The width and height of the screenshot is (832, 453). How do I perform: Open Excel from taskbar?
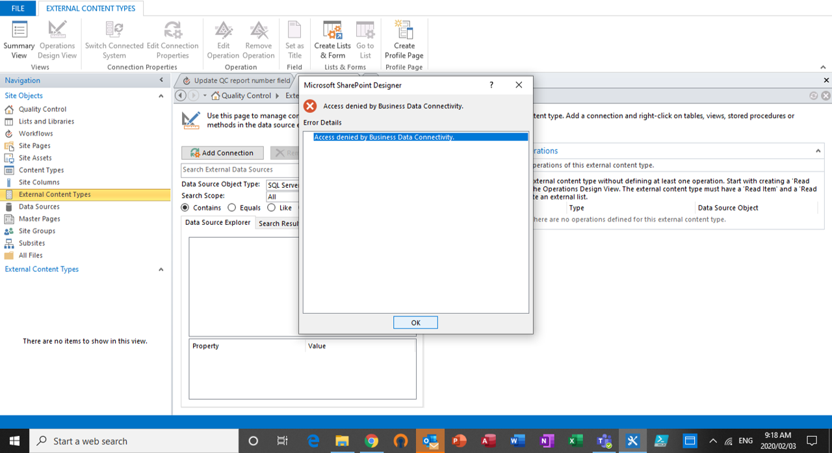point(576,441)
